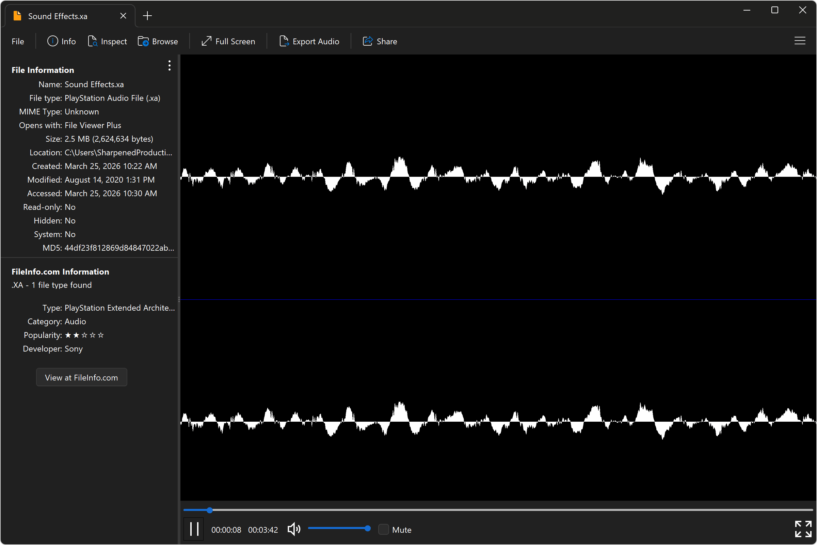
Task: Click the Size 2.5 MB value
Action: point(109,139)
